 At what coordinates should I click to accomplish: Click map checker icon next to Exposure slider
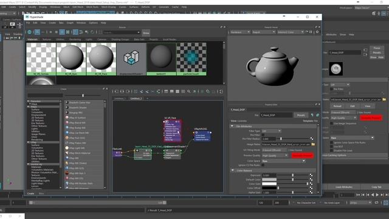click(x=311, y=175)
